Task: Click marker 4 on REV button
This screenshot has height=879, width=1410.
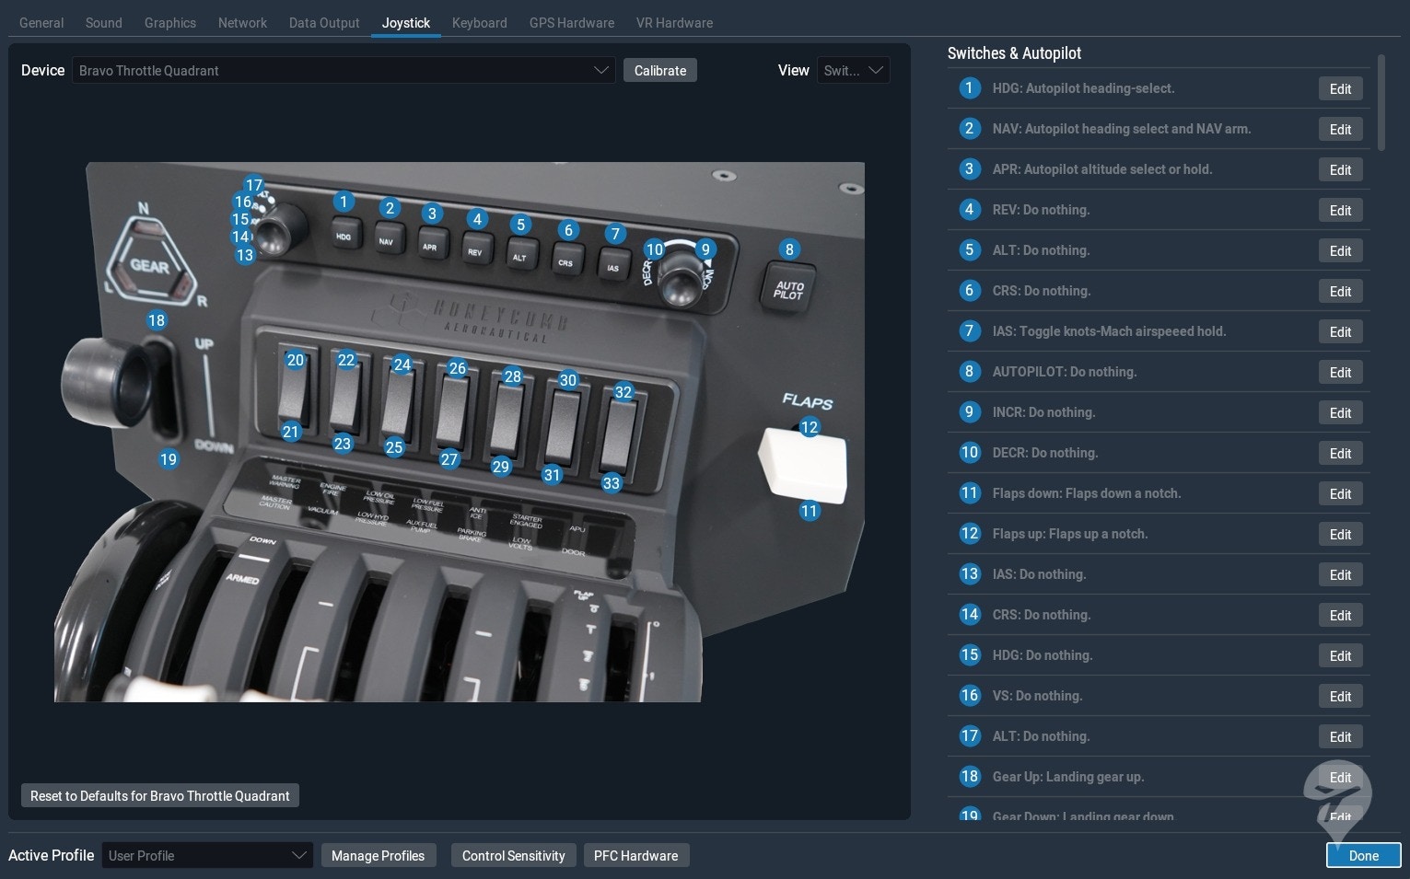Action: click(x=476, y=219)
